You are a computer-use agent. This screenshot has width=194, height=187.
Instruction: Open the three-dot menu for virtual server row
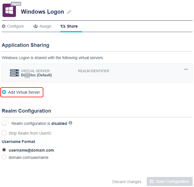click(186, 69)
